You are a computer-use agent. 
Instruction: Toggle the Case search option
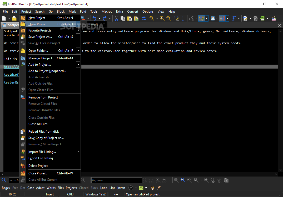pyautogui.click(x=31, y=188)
